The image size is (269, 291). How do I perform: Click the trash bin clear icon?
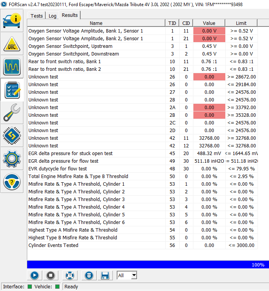coord(89,275)
